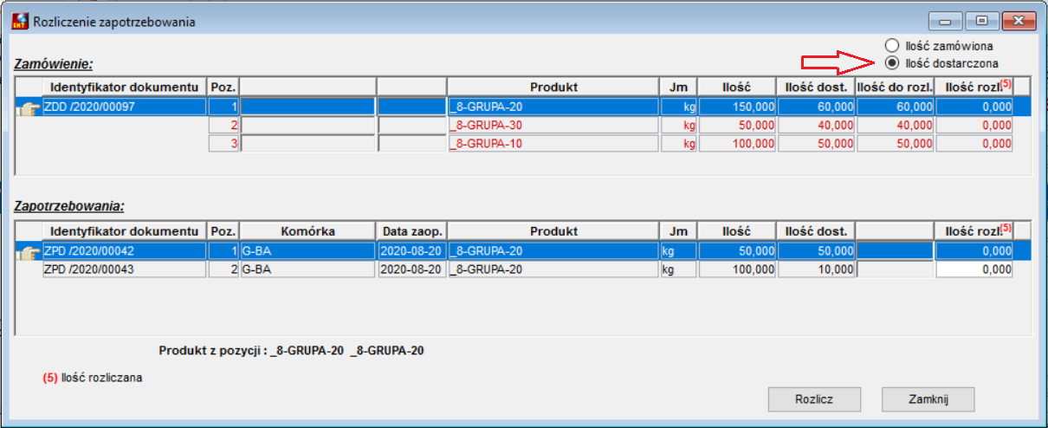Click the 100,000 quantity for ZPD /2020/00043
1048x428 pixels.
coord(737,269)
